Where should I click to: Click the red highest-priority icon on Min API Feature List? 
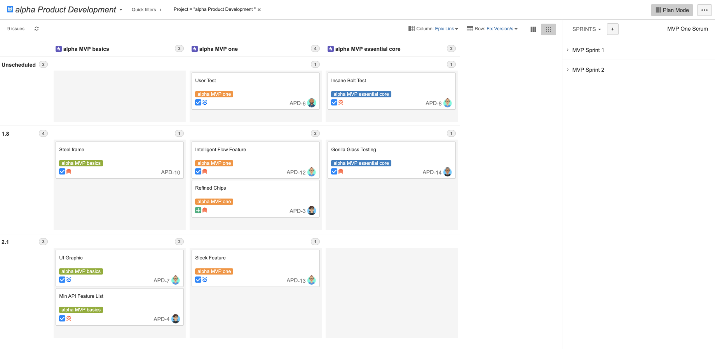69,318
